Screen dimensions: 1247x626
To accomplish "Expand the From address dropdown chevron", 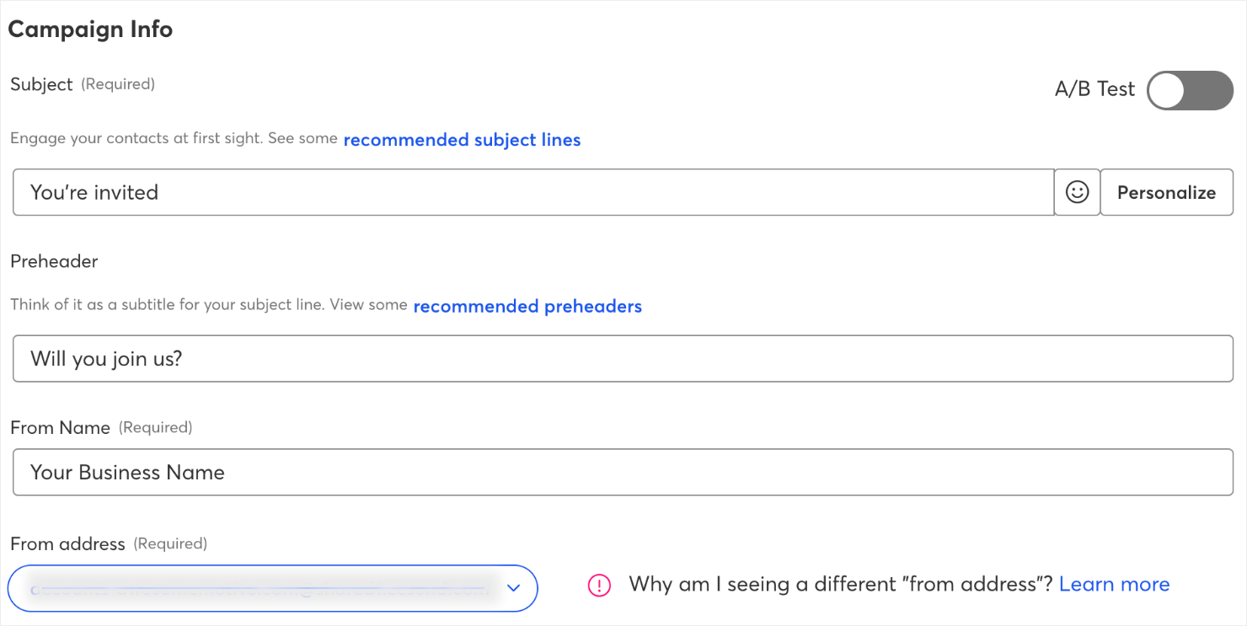I will click(514, 588).
